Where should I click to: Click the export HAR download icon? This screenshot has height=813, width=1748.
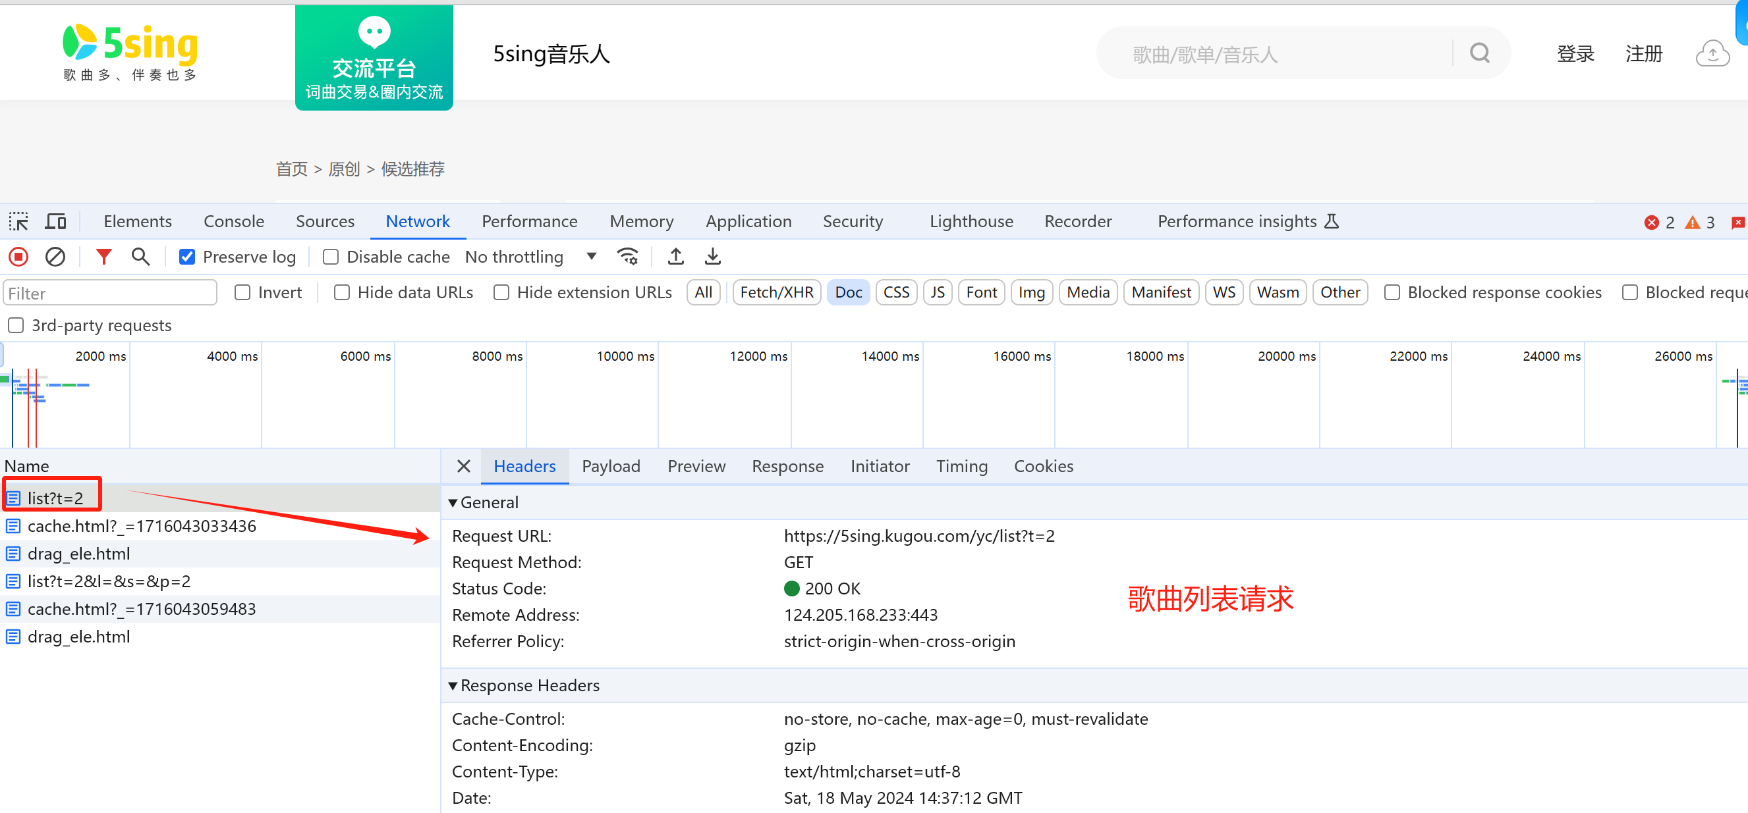[x=712, y=257]
